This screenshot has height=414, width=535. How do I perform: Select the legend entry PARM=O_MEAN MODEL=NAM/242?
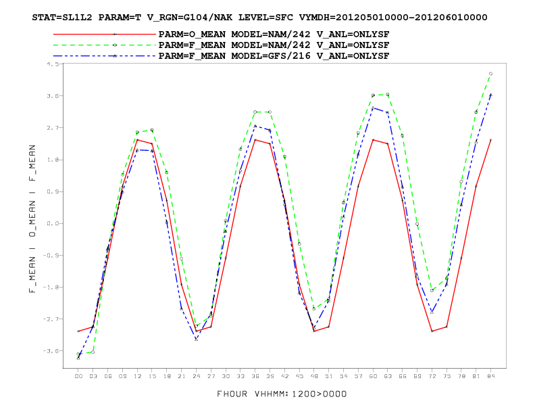(x=274, y=34)
